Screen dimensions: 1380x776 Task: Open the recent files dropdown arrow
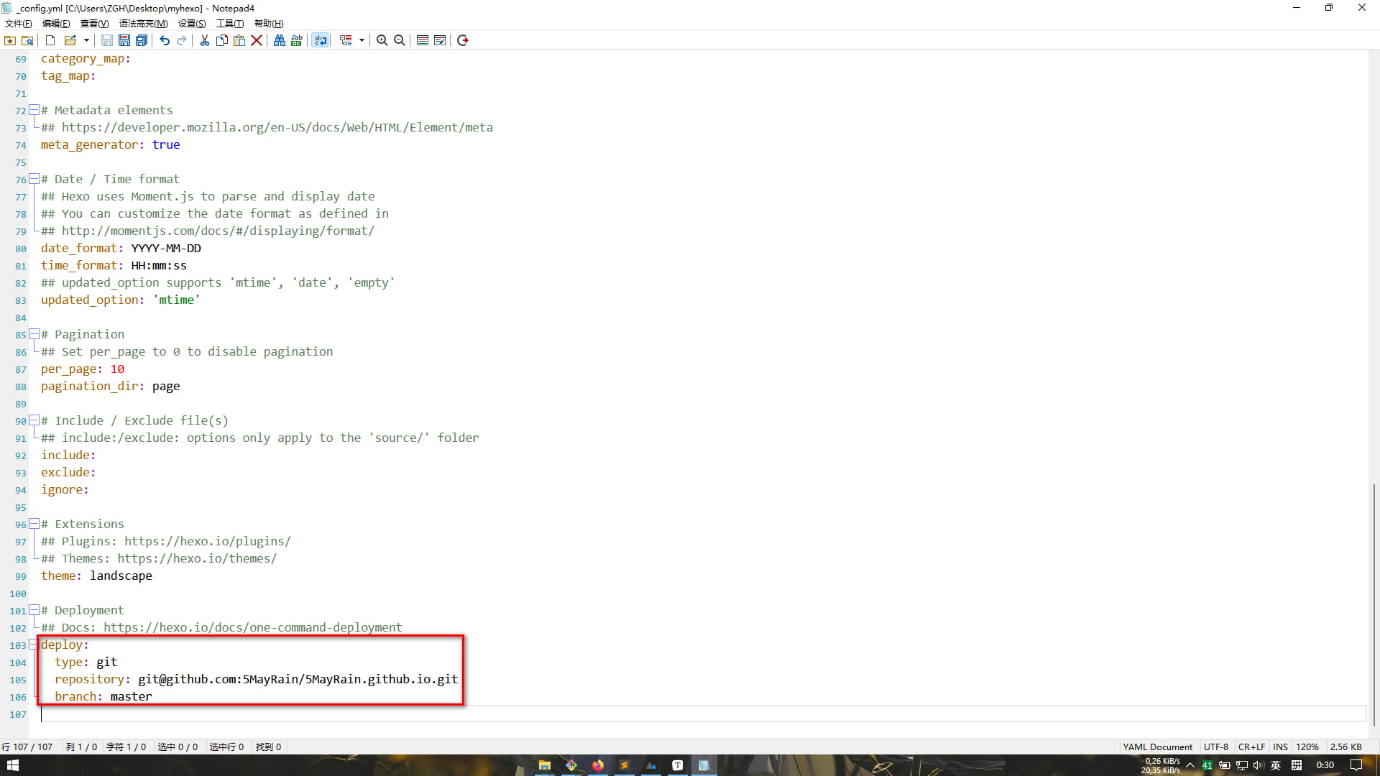coord(86,40)
